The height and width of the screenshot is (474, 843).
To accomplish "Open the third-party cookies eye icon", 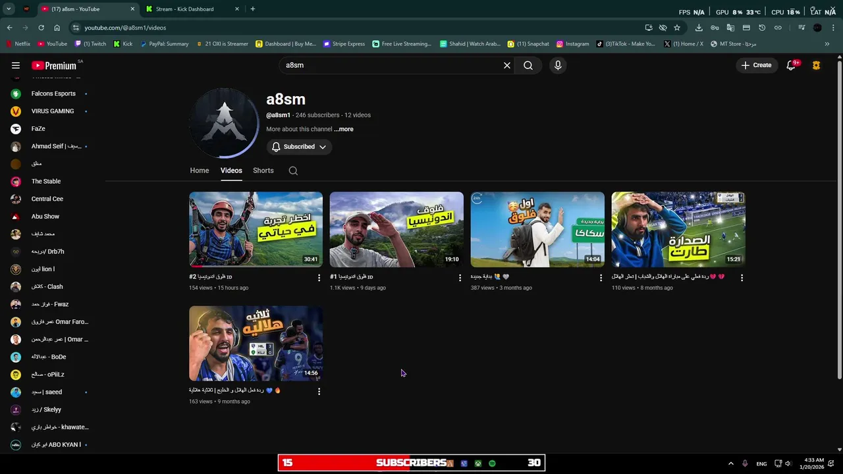I will pyautogui.click(x=663, y=28).
